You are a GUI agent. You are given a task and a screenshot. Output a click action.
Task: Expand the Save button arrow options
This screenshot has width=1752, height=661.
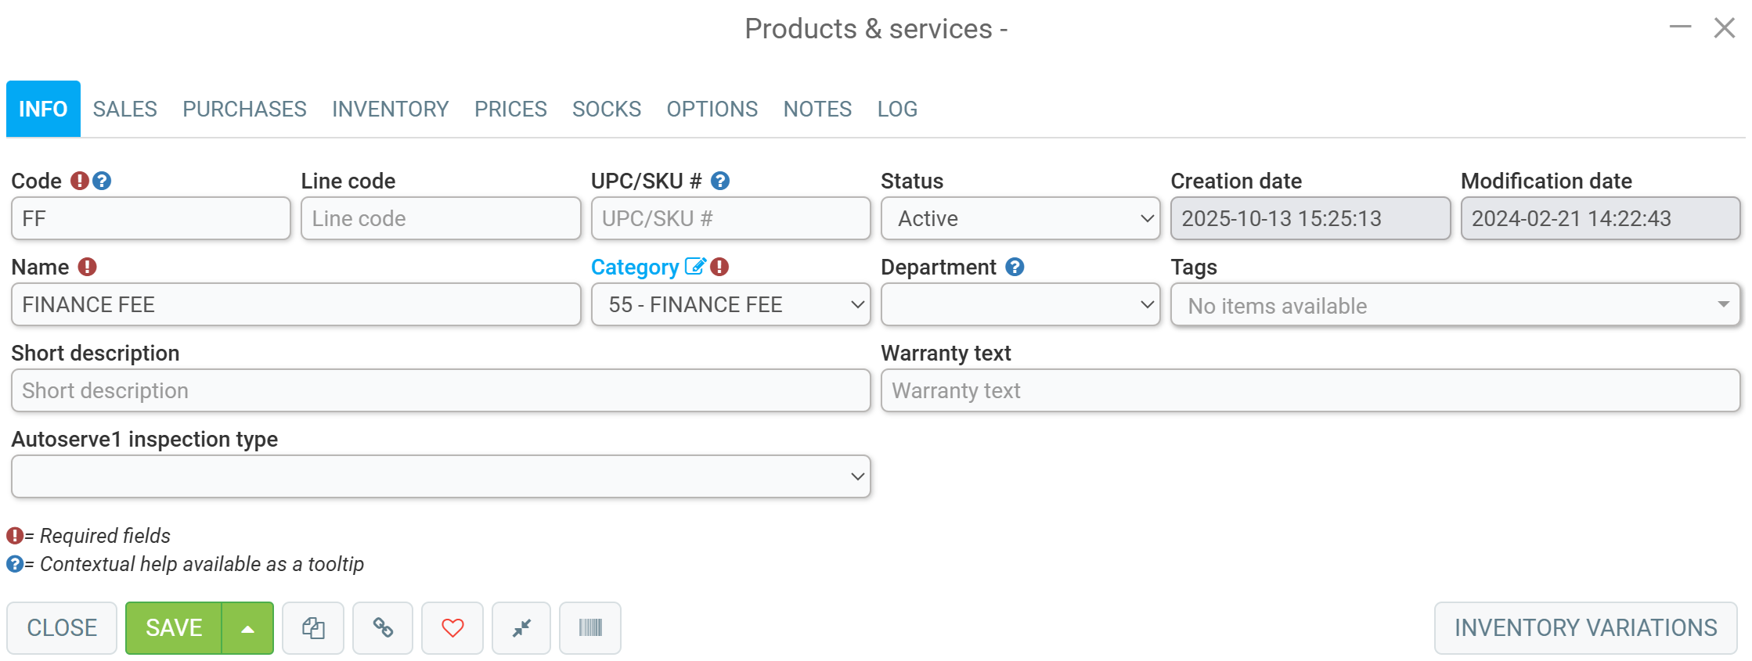coord(247,628)
